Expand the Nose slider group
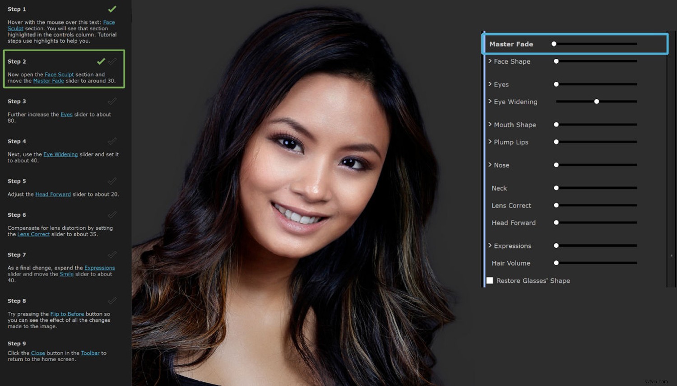677x386 pixels. coord(490,165)
